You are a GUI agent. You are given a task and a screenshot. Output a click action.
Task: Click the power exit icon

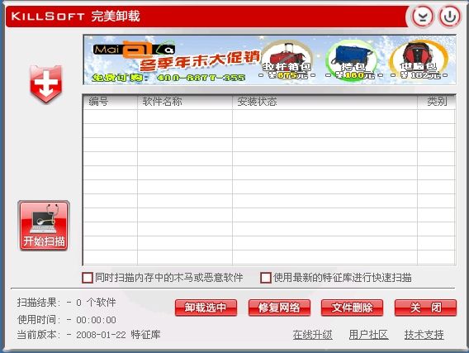(x=449, y=17)
